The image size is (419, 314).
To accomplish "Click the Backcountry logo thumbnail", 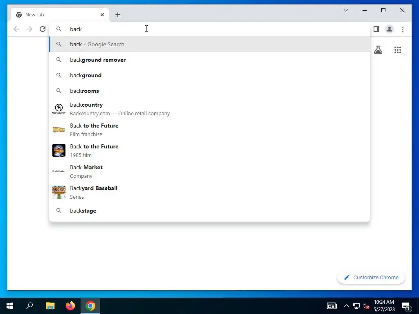I will [x=59, y=109].
